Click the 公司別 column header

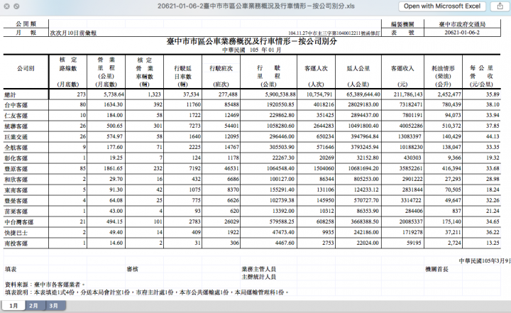coord(26,68)
